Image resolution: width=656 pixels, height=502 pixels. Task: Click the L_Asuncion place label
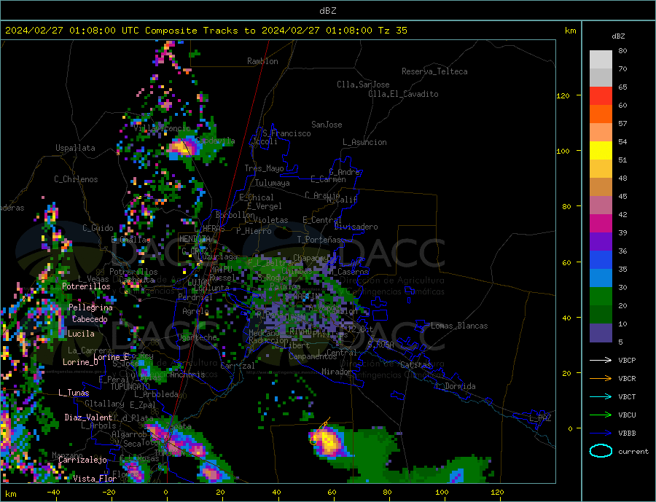pyautogui.click(x=364, y=142)
